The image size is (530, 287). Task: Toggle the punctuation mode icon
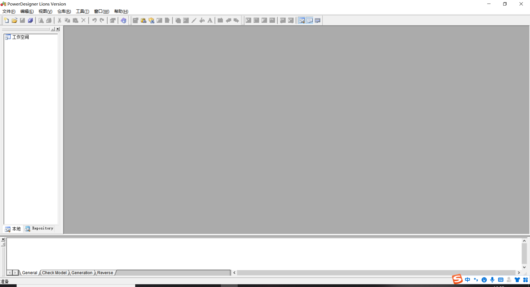(x=476, y=280)
